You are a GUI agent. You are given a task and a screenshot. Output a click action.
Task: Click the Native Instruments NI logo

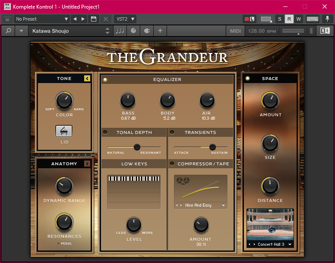click(325, 31)
